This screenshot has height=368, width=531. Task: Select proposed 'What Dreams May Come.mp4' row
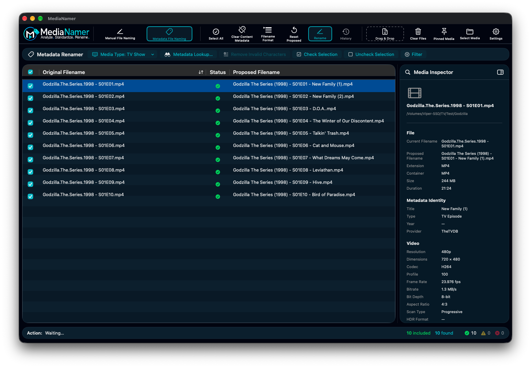pos(303,158)
